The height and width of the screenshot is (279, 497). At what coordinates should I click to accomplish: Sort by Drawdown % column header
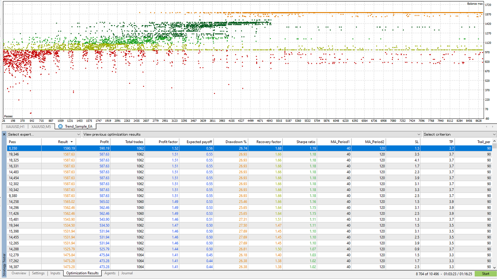click(x=236, y=142)
